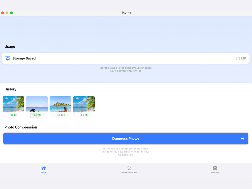Click the 8.3 MB storage value
Viewport: 252px width, 189px height.
[241, 58]
